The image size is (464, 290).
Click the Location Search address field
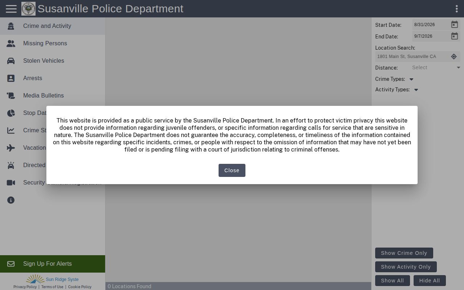(x=412, y=57)
